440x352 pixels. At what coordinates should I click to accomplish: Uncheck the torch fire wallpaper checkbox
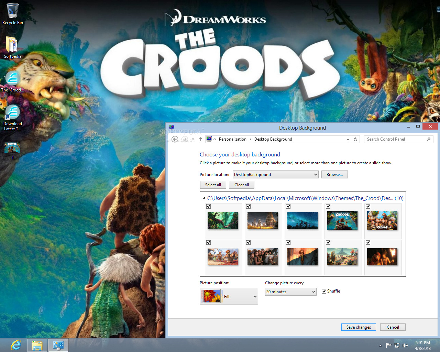368,243
